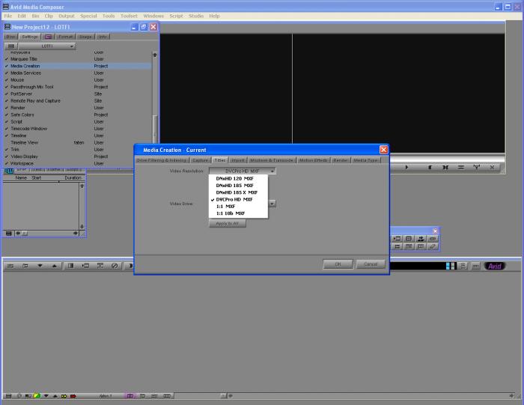Viewport: 524px width, 405px height.
Task: Open the Video Drive dropdown arrow
Action: click(272, 204)
